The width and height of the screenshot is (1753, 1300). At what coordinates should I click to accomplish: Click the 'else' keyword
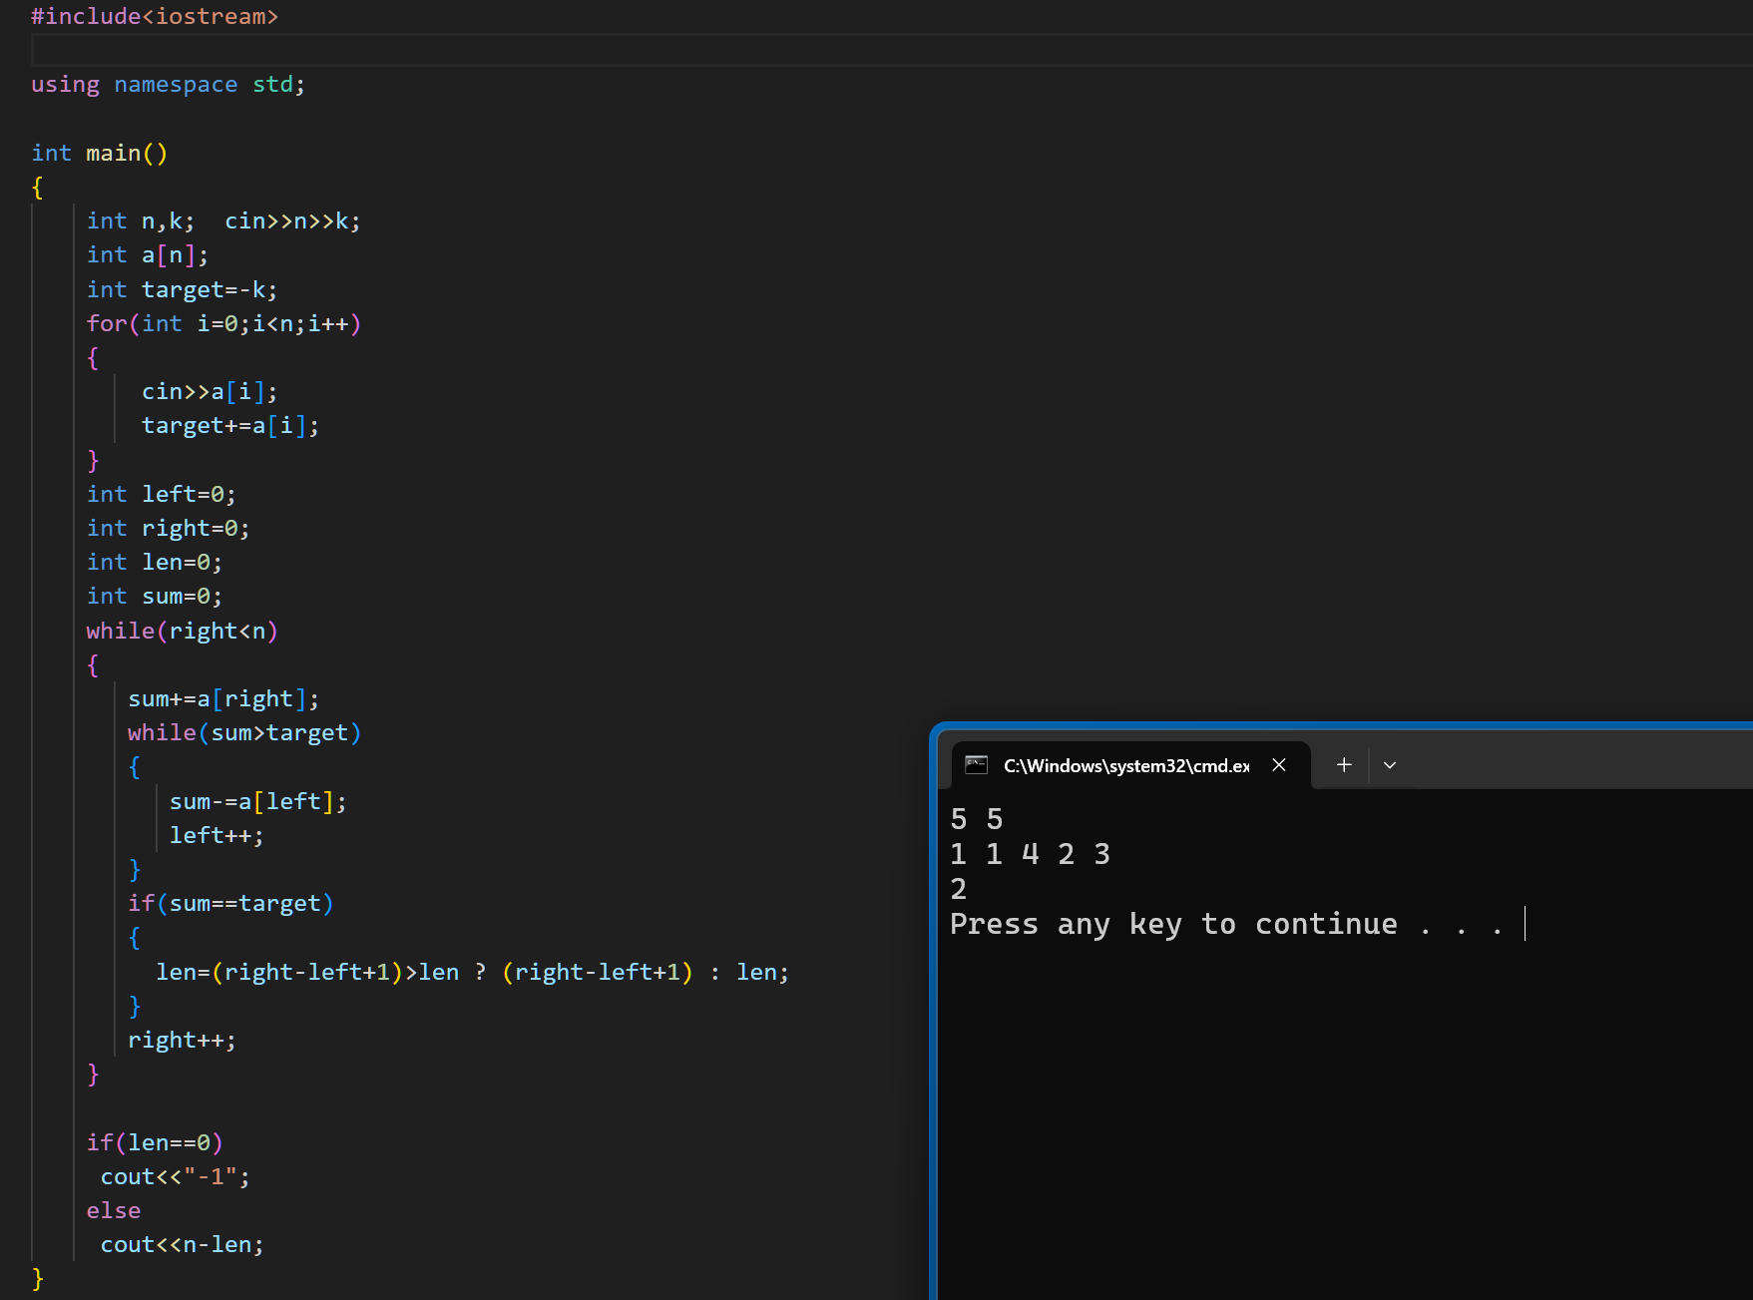114,1210
